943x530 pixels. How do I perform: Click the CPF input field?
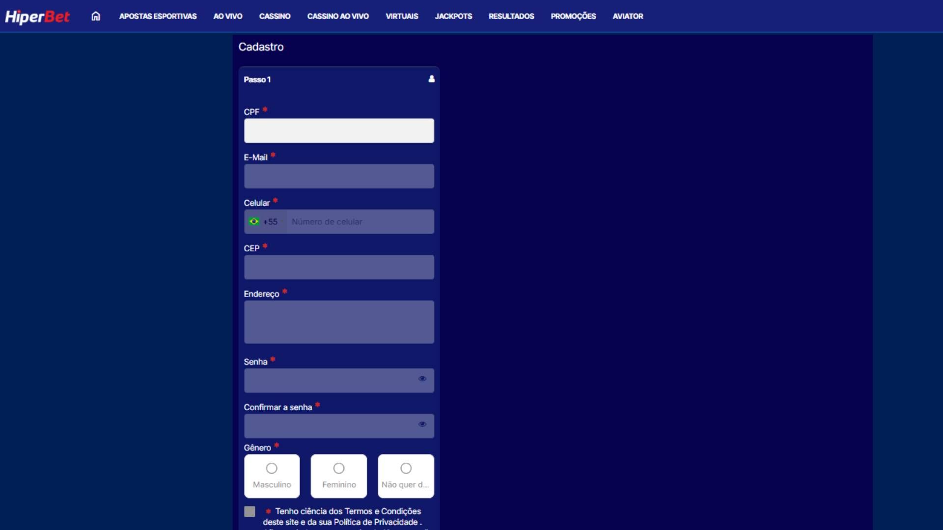(x=339, y=131)
